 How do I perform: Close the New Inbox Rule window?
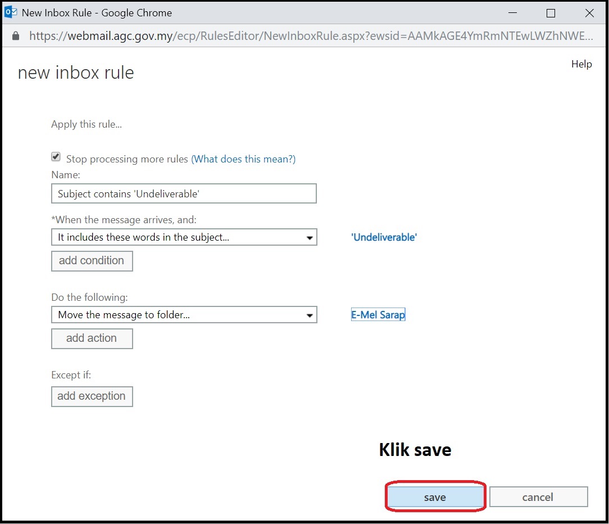[589, 13]
